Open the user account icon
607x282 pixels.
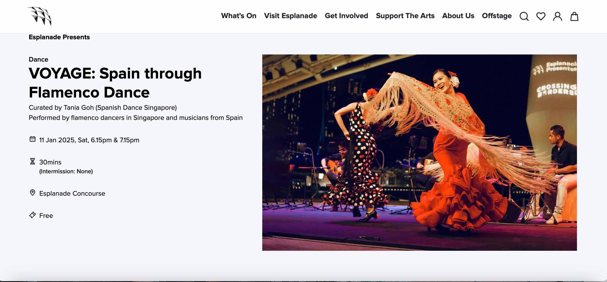tap(557, 16)
